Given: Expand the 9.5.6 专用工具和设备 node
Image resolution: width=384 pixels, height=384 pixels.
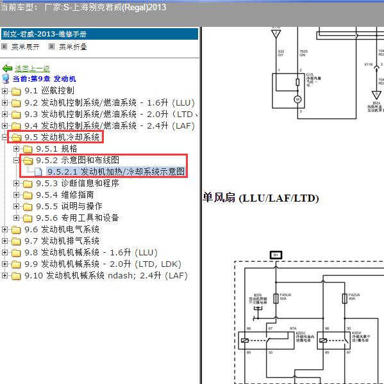Looking at the screenshot, I should pos(16,218).
